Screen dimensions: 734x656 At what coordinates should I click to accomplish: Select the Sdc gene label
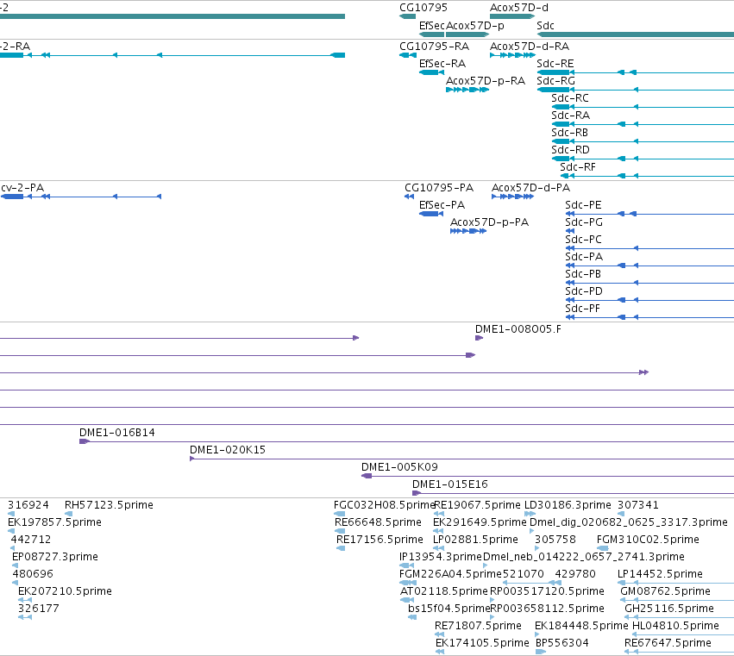545,26
